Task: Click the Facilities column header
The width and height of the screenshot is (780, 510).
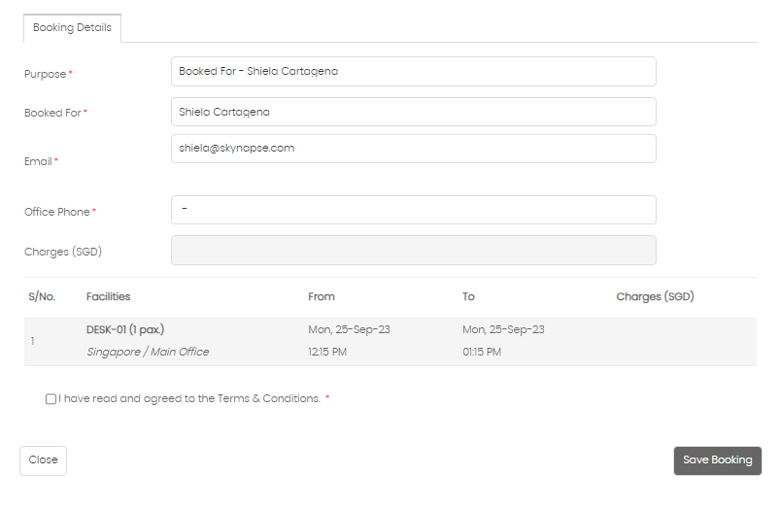Action: point(108,296)
